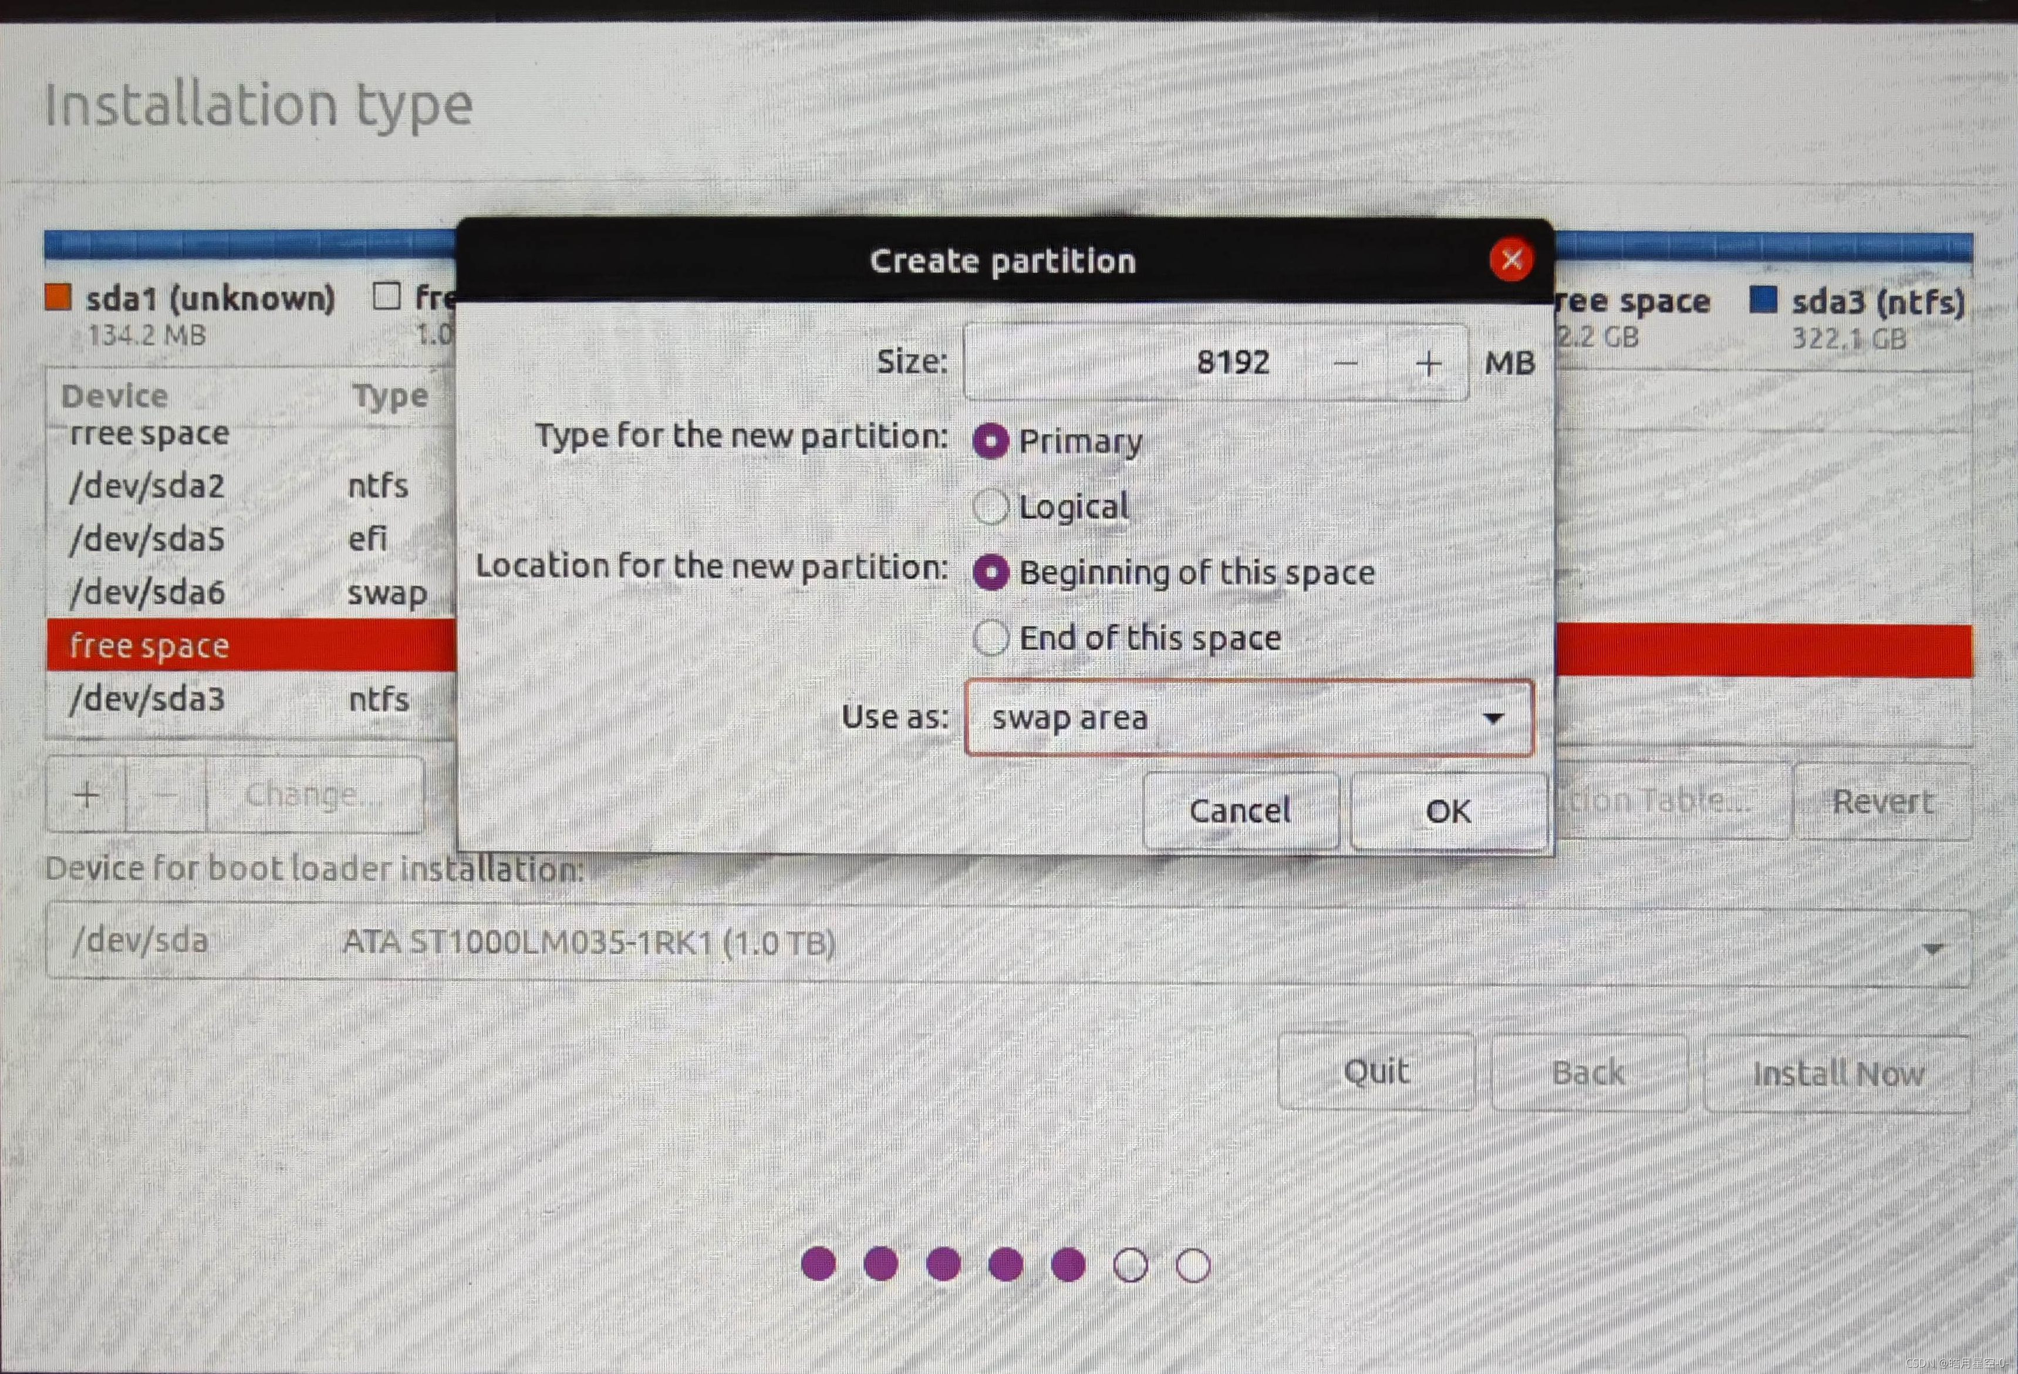Choose End of this space option
This screenshot has width=2018, height=1374.
point(991,637)
